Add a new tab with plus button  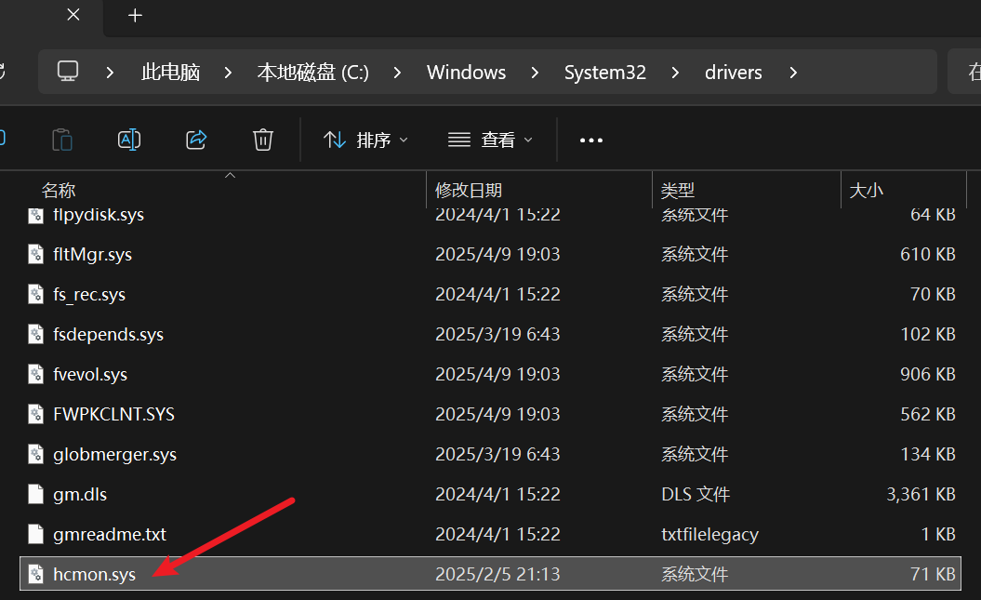coord(135,15)
